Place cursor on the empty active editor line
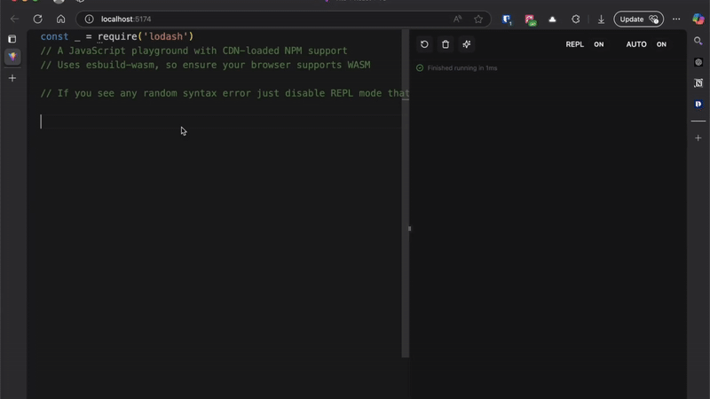Viewport: 710px width, 399px height. (221, 121)
